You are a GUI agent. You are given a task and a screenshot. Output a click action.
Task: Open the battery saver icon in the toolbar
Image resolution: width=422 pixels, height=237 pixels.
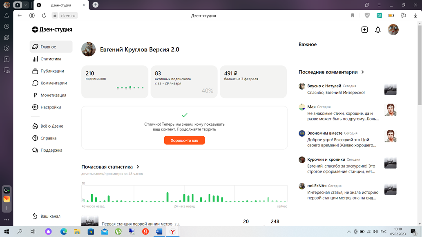tap(391, 16)
